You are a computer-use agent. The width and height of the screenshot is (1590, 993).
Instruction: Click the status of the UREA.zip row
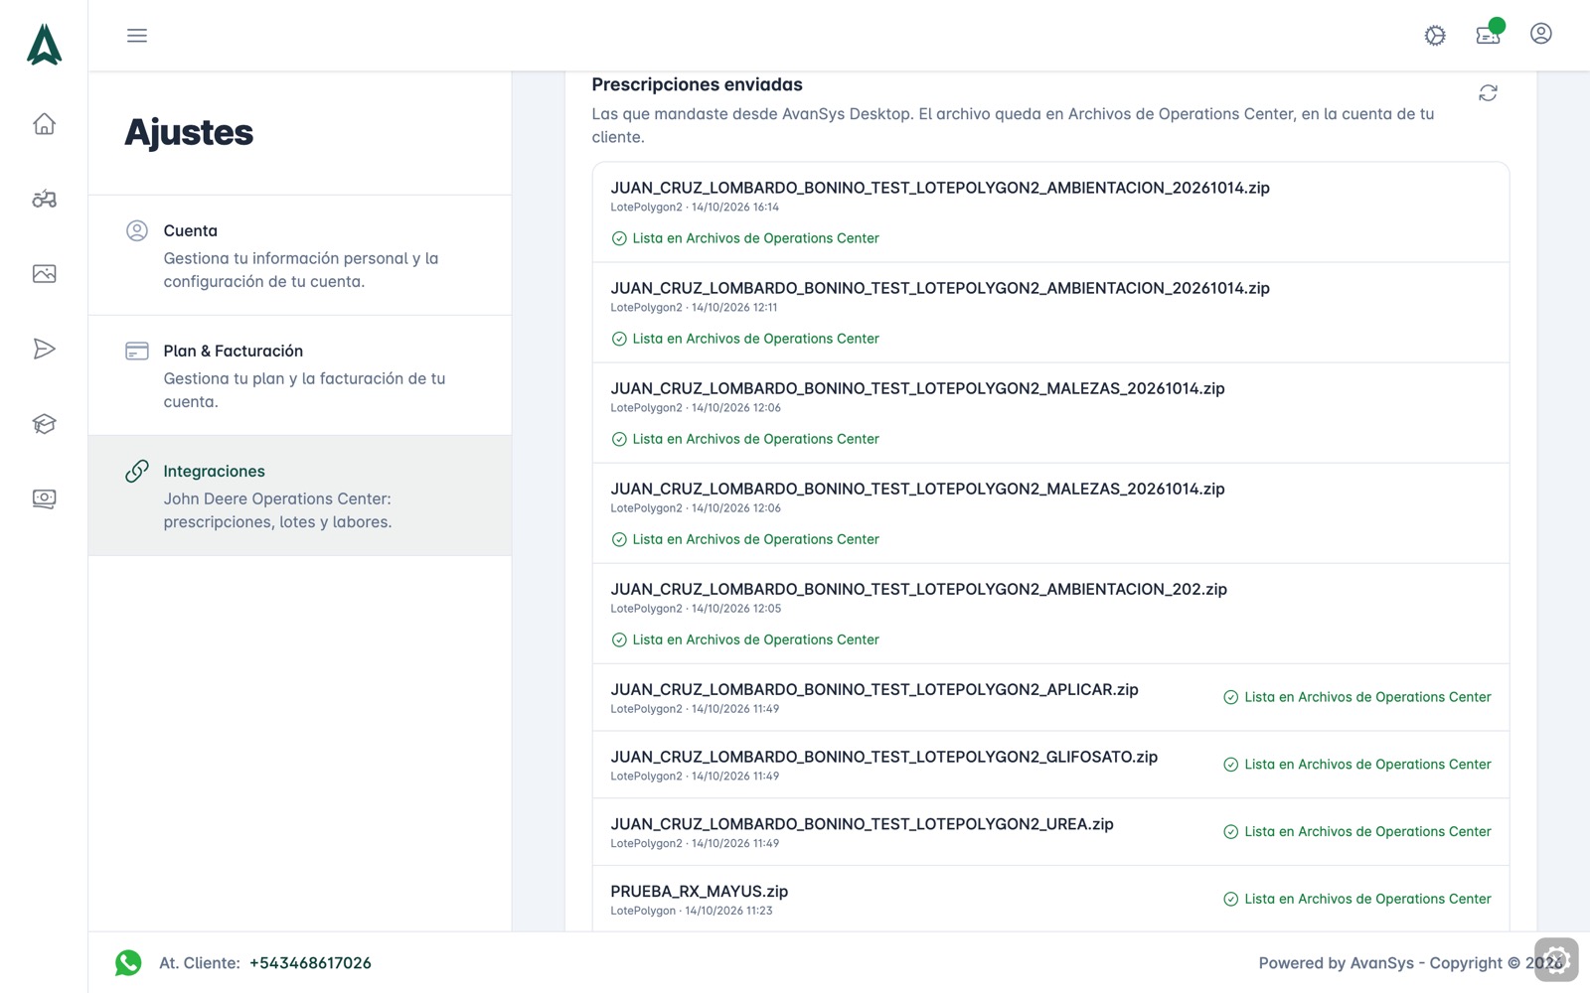(x=1356, y=832)
